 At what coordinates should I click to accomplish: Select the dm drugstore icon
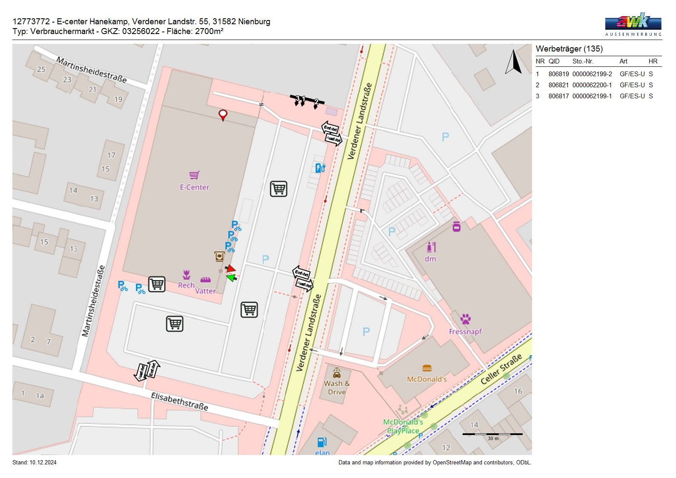pos(431,247)
